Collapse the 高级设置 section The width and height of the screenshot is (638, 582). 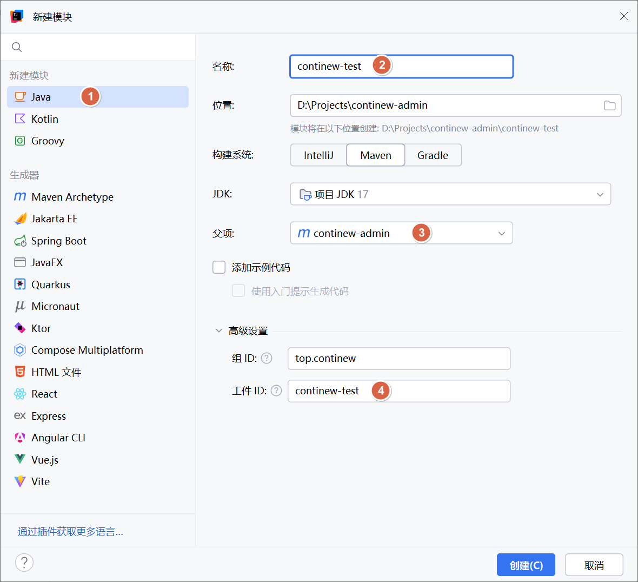pos(219,330)
